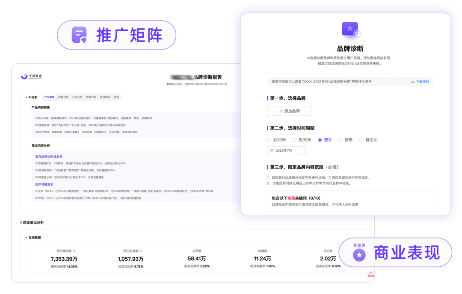This screenshot has height=294, width=462.
Task: Open the 改进建议 tab
Action: click(x=105, y=97)
